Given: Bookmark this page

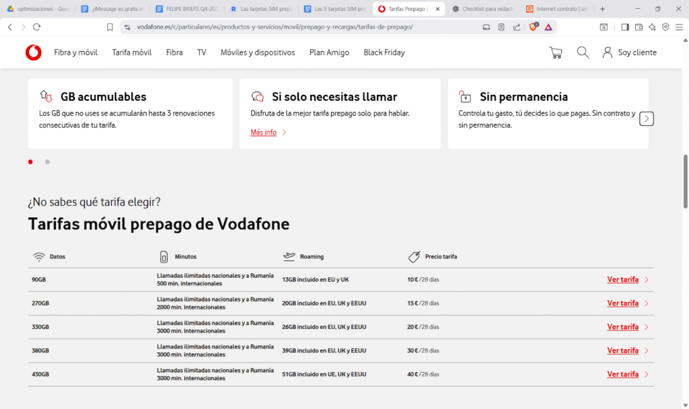Looking at the screenshot, I should tap(110, 27).
